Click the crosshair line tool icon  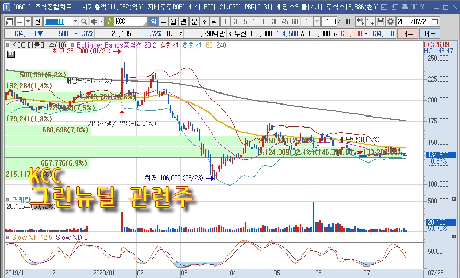(x=371, y=21)
